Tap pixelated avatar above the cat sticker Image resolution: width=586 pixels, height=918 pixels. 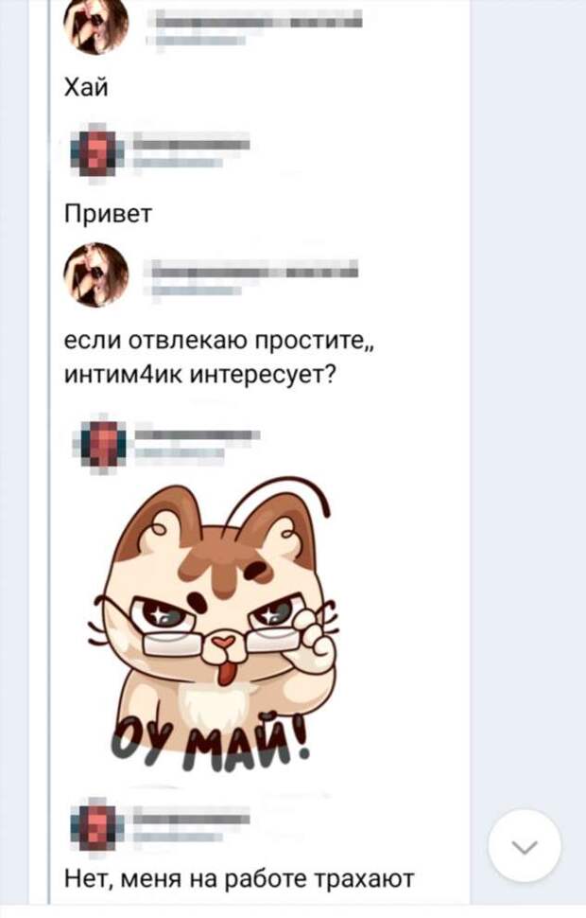tap(102, 443)
